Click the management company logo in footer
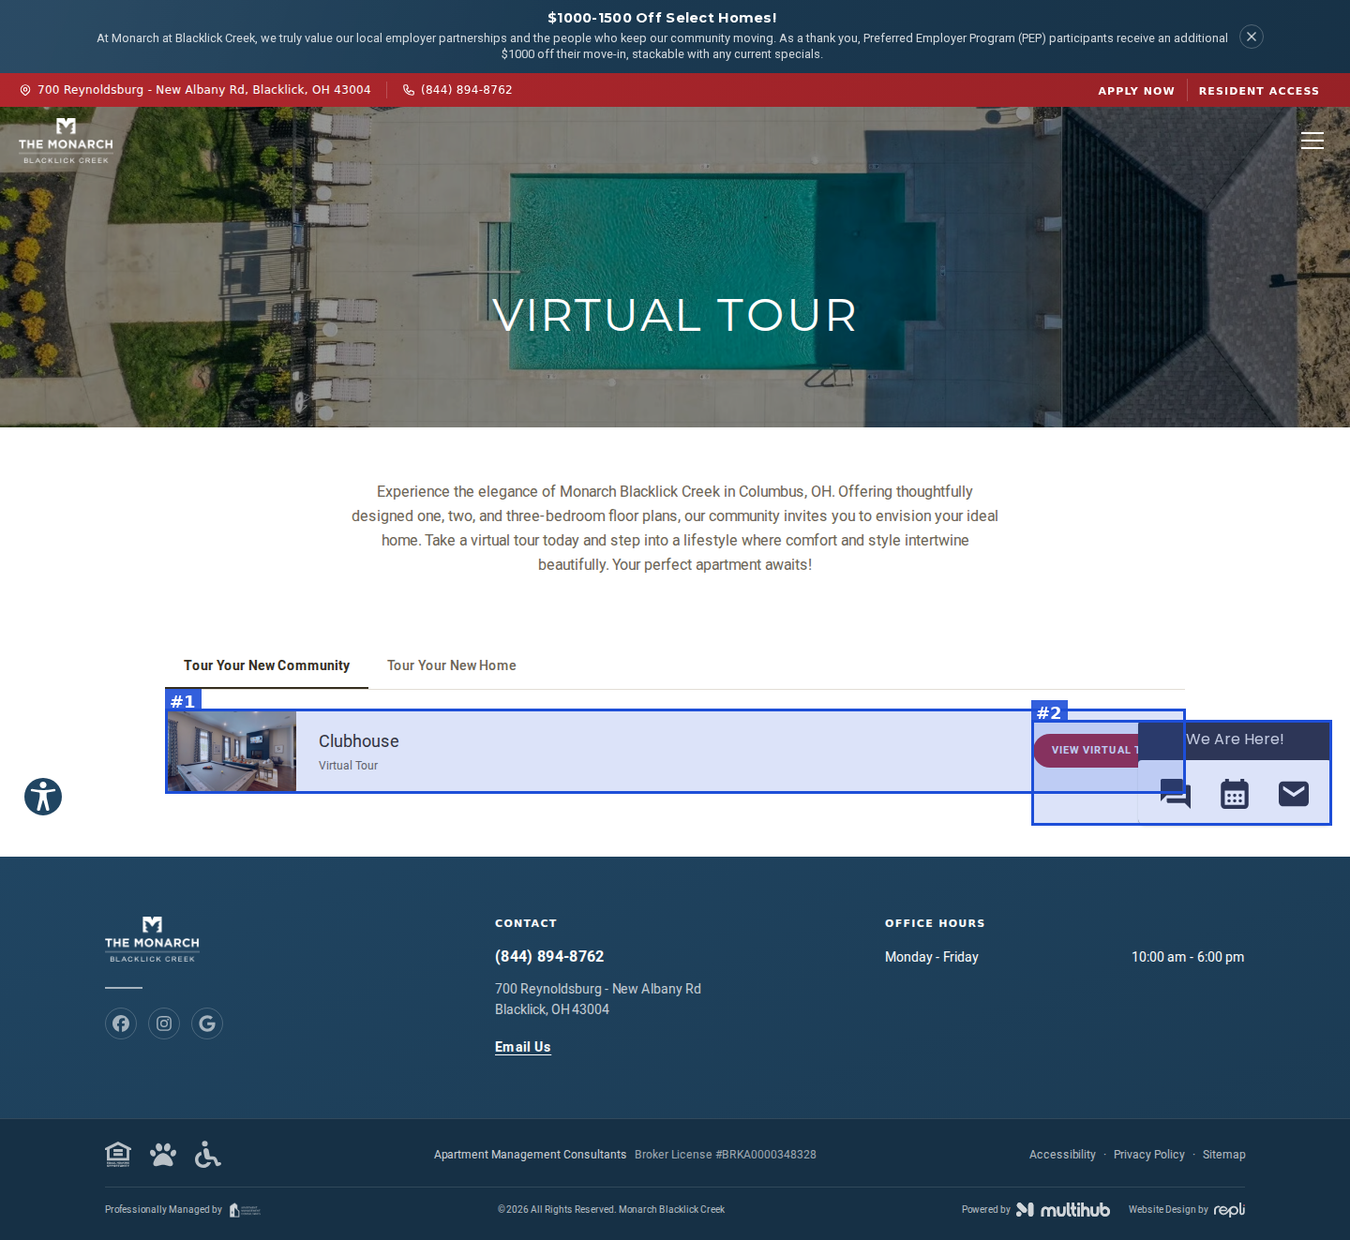Image resolution: width=1350 pixels, height=1240 pixels. pos(245,1210)
